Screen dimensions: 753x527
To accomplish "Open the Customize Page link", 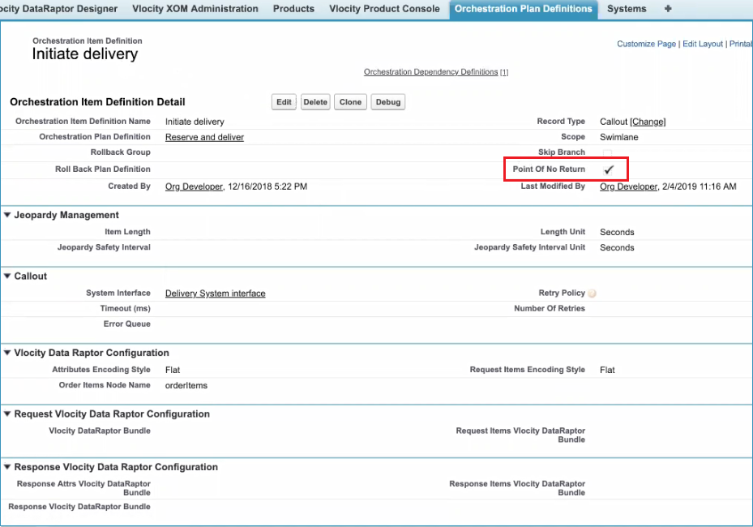I will pyautogui.click(x=646, y=44).
